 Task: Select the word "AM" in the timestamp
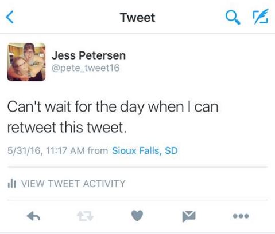point(78,150)
